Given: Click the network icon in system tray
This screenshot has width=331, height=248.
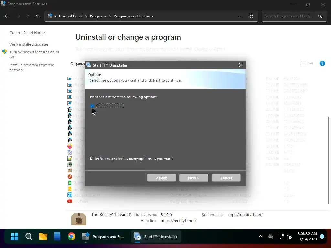Looking at the screenshot, I should [281, 237].
